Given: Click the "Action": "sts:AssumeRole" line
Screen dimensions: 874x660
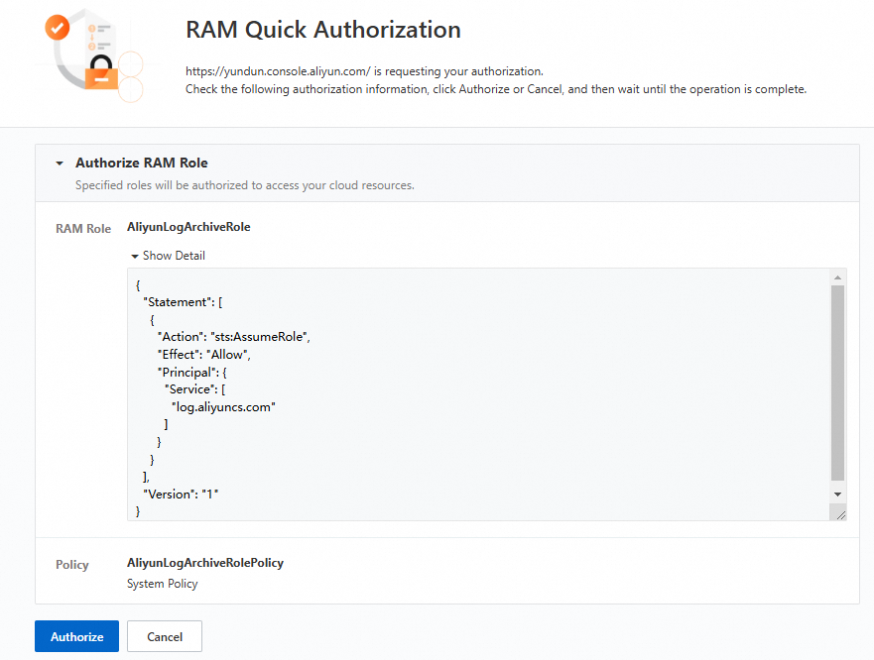Looking at the screenshot, I should pos(233,336).
